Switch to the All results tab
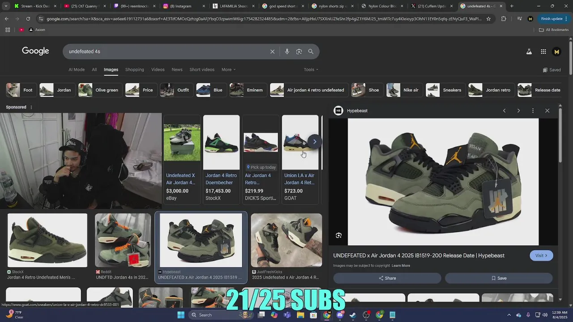573x322 pixels. (x=94, y=69)
